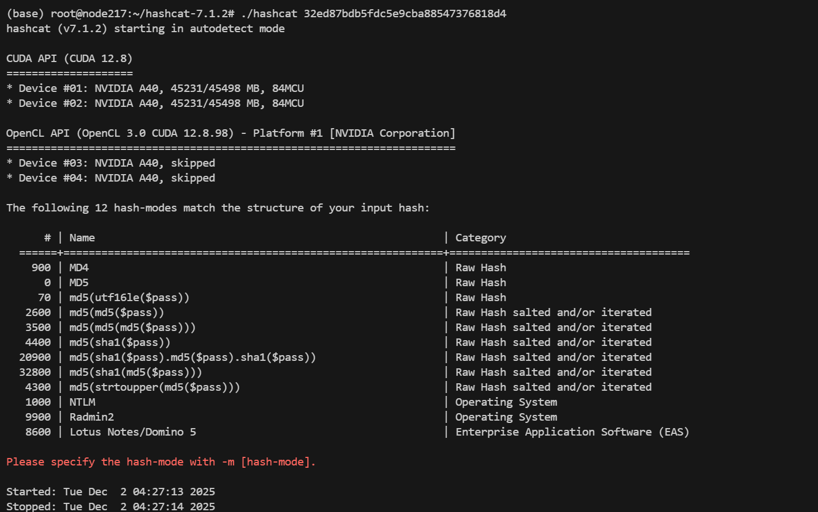Select the mode 20900 hash name
This screenshot has height=512, width=818.
(x=192, y=357)
